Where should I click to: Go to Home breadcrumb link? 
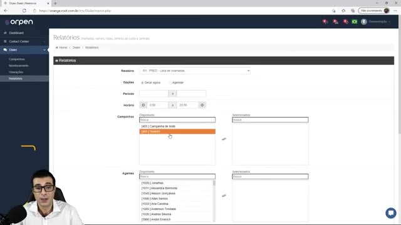pyautogui.click(x=63, y=47)
